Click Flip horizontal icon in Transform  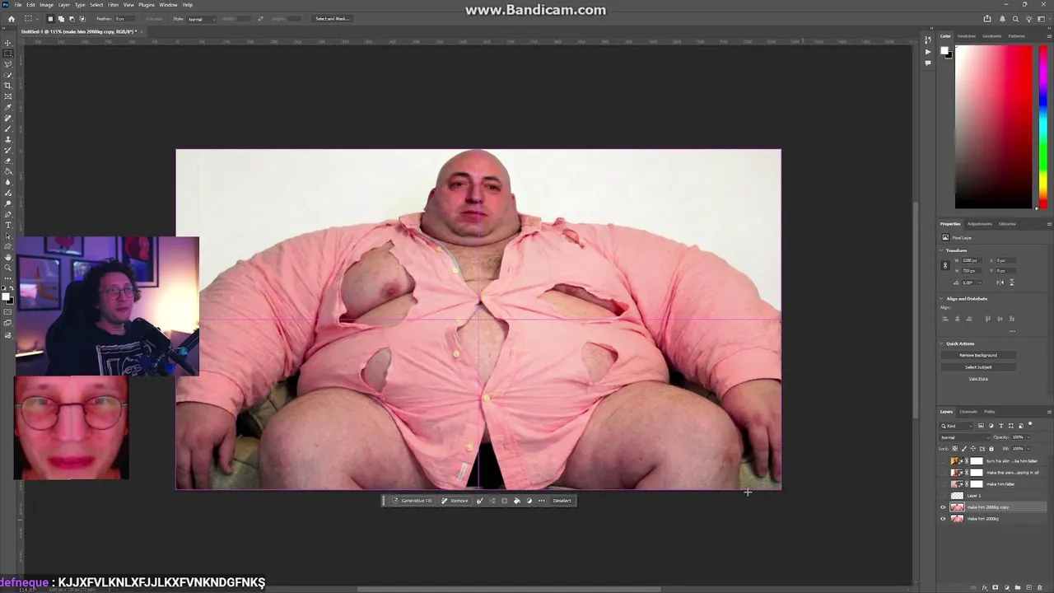coord(1000,282)
